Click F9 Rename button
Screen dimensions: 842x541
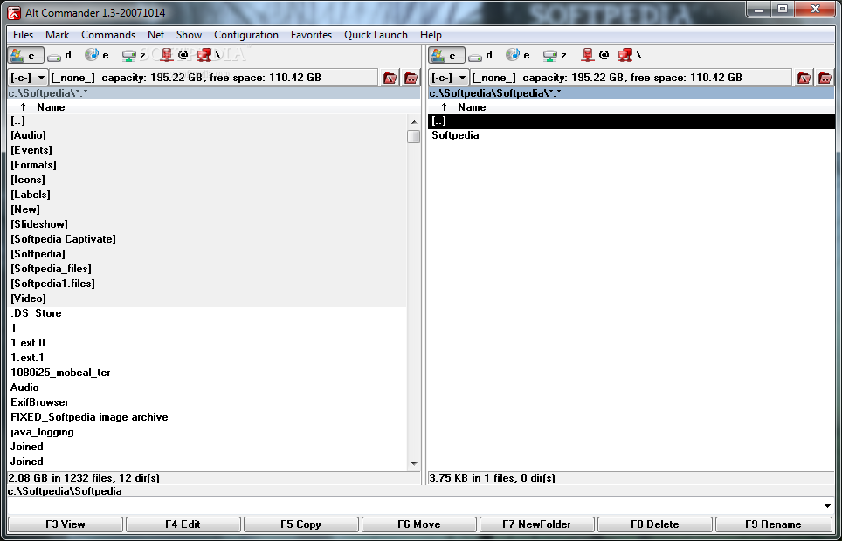pyautogui.click(x=773, y=524)
